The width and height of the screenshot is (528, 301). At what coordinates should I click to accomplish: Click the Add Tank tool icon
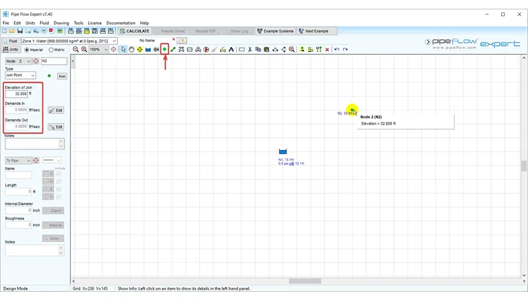point(148,49)
